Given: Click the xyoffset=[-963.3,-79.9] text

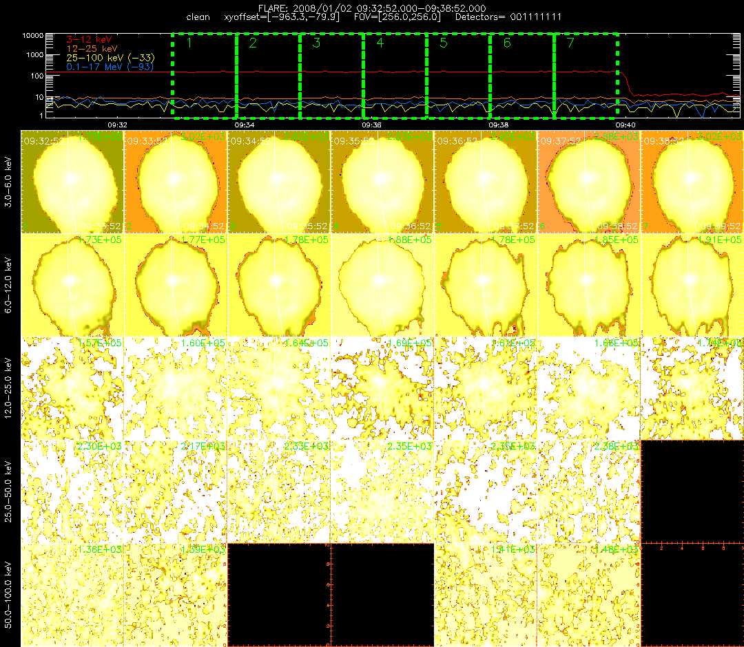Looking at the screenshot, I should coord(282,17).
